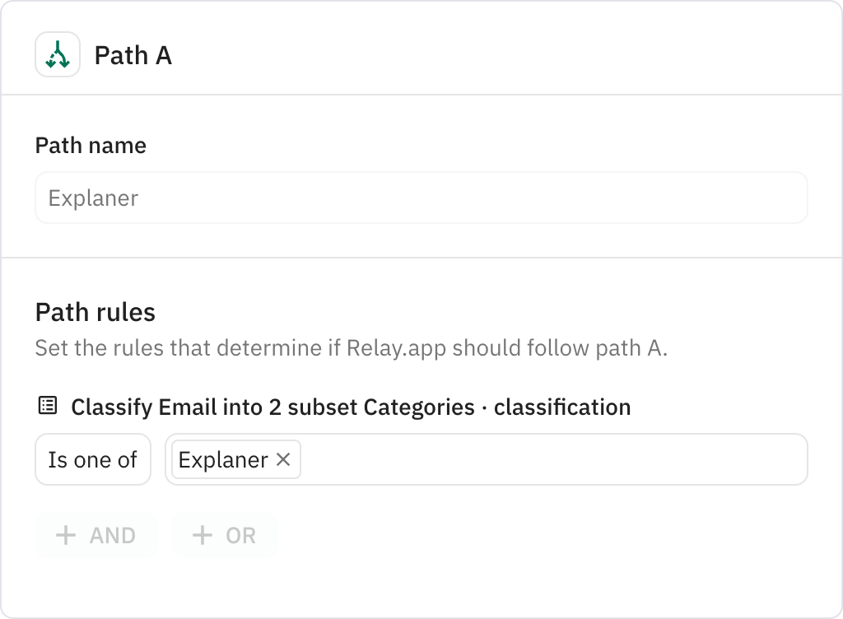Click the Path A title label
Viewport: 843px width, 619px height.
pyautogui.click(x=133, y=56)
